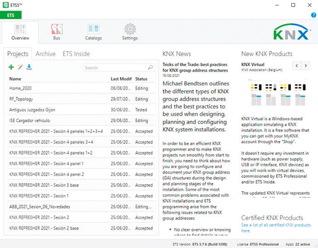Switch to the Archive tab
The image size is (318, 248).
coord(45,54)
